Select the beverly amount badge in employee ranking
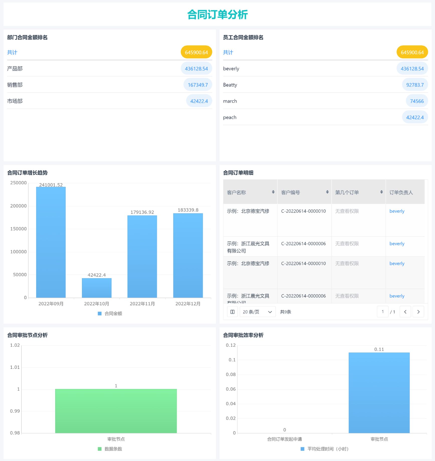435x461 pixels. 412,68
